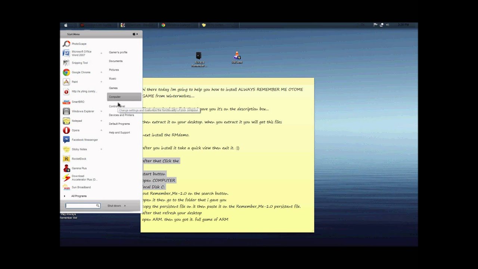Screen dimensions: 478x269
Task: Expand jump list for Microsoft Office Word
Action: [x=101, y=53]
